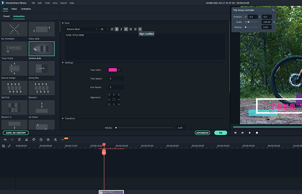The height and width of the screenshot is (194, 302).
Task: Click the pink Text Color swatch
Action: [113, 70]
